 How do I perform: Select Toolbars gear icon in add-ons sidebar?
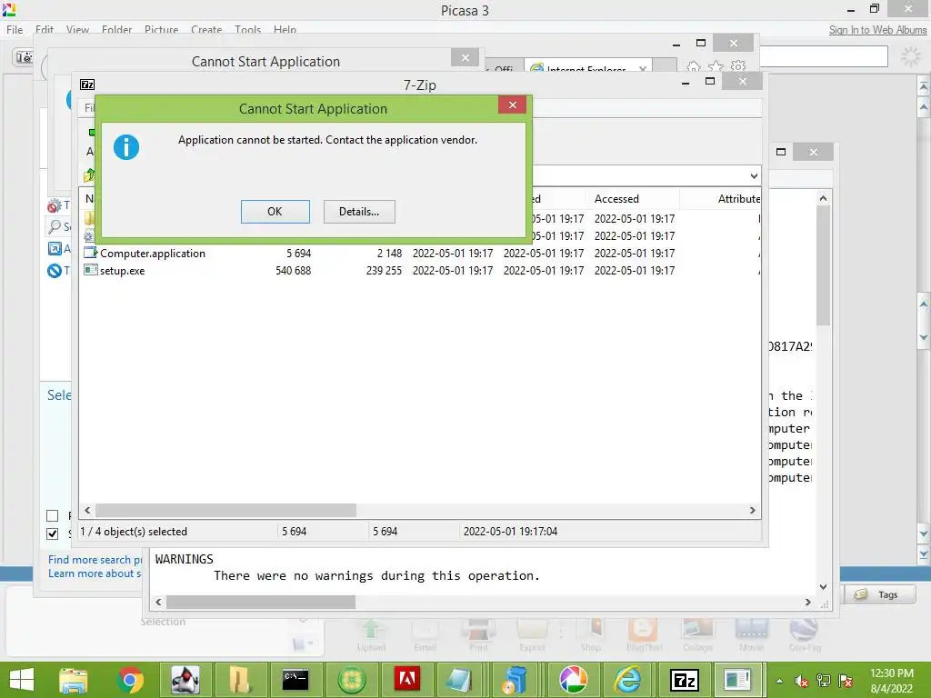click(54, 206)
